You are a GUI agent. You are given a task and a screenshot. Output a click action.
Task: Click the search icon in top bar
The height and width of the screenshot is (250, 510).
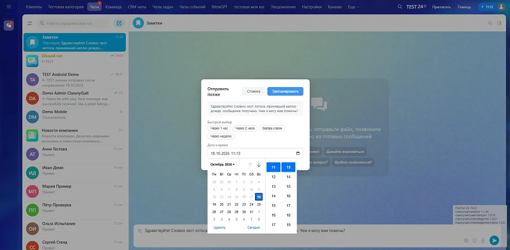pyautogui.click(x=400, y=7)
